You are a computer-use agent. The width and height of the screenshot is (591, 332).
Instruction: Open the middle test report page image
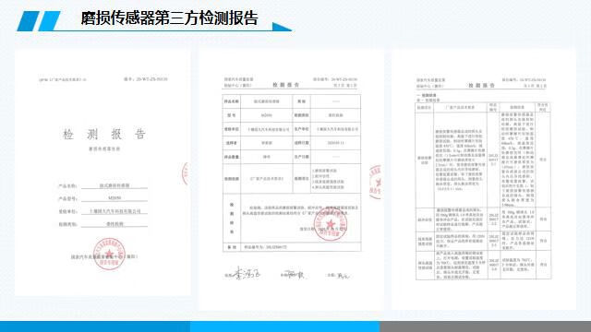coord(292,180)
